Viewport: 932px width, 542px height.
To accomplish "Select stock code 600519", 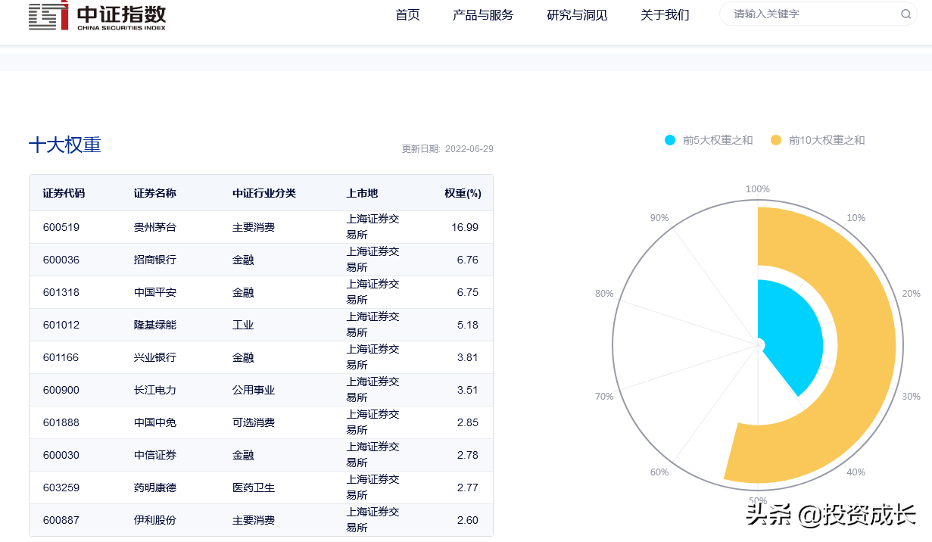I will (61, 227).
